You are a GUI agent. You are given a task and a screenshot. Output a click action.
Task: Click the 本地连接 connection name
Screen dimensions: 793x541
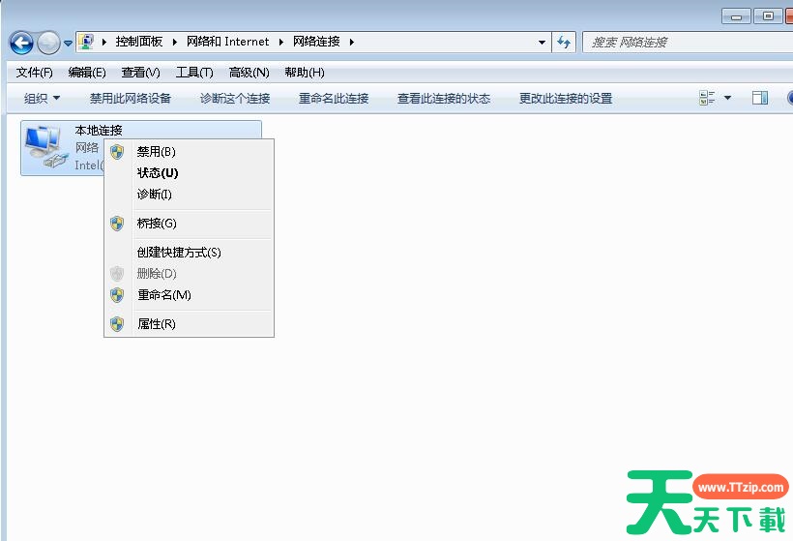point(99,131)
